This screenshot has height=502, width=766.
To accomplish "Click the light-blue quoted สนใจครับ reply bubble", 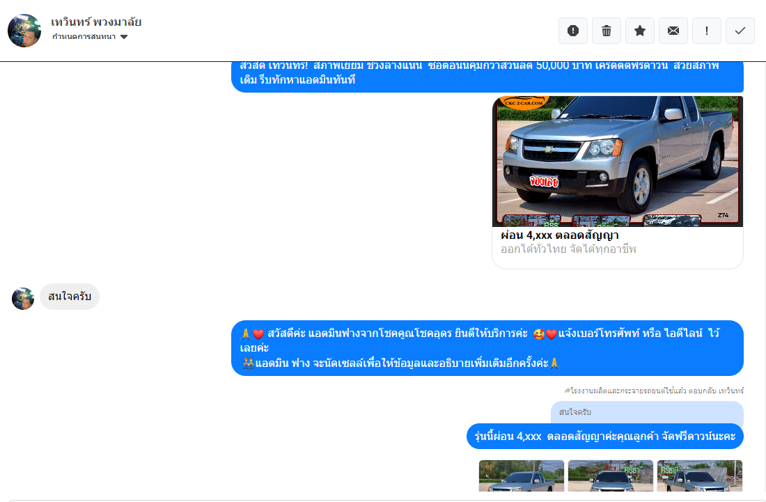I will coord(646,412).
